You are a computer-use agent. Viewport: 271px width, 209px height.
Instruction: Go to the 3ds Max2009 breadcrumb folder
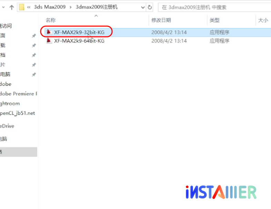[50, 7]
